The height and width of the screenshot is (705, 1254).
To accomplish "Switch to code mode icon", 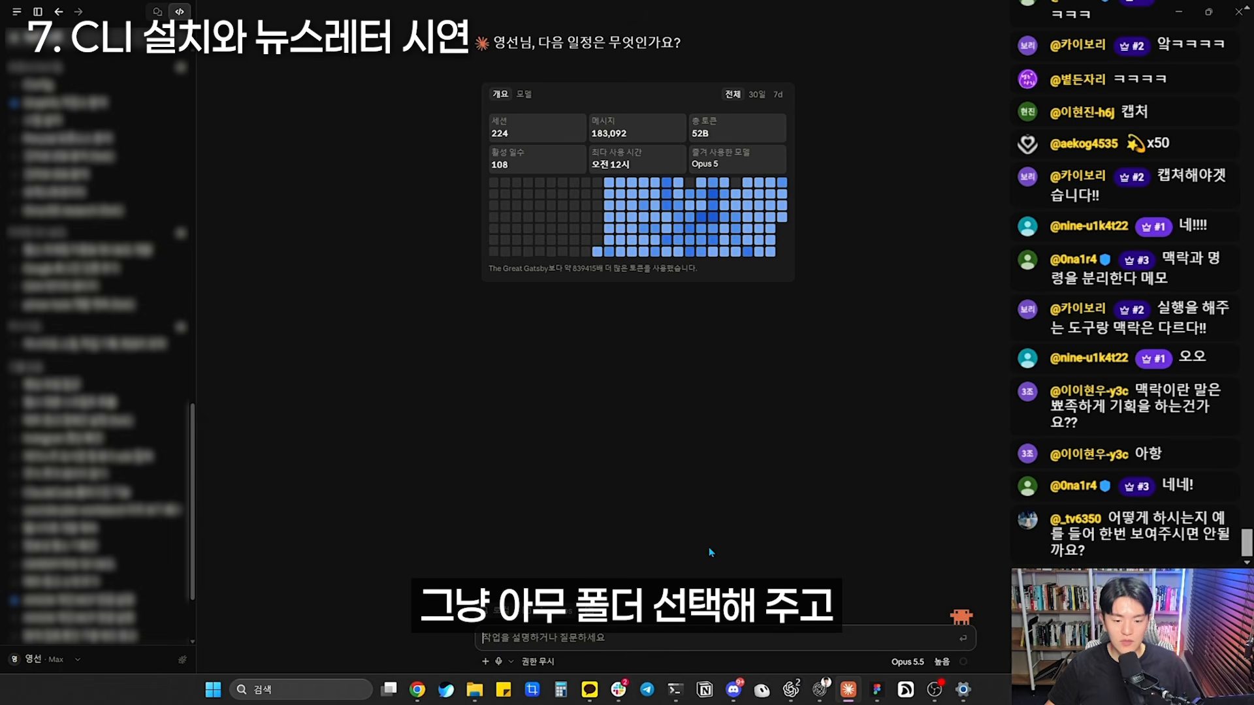I will pos(180,12).
